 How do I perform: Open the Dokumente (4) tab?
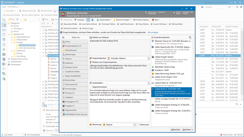click(74, 84)
